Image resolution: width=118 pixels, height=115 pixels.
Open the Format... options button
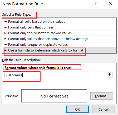102,96
